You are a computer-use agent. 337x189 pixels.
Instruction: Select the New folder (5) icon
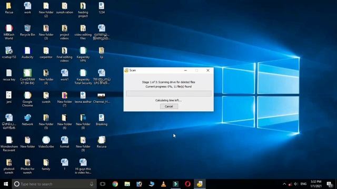[46, 121]
